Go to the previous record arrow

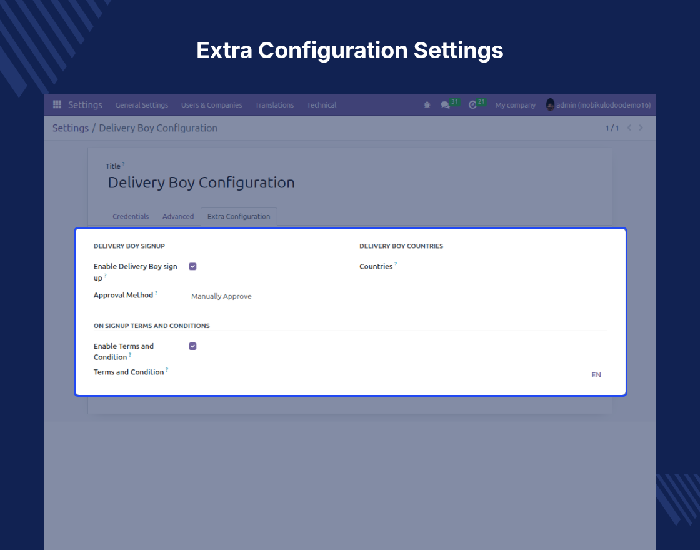[x=629, y=127]
